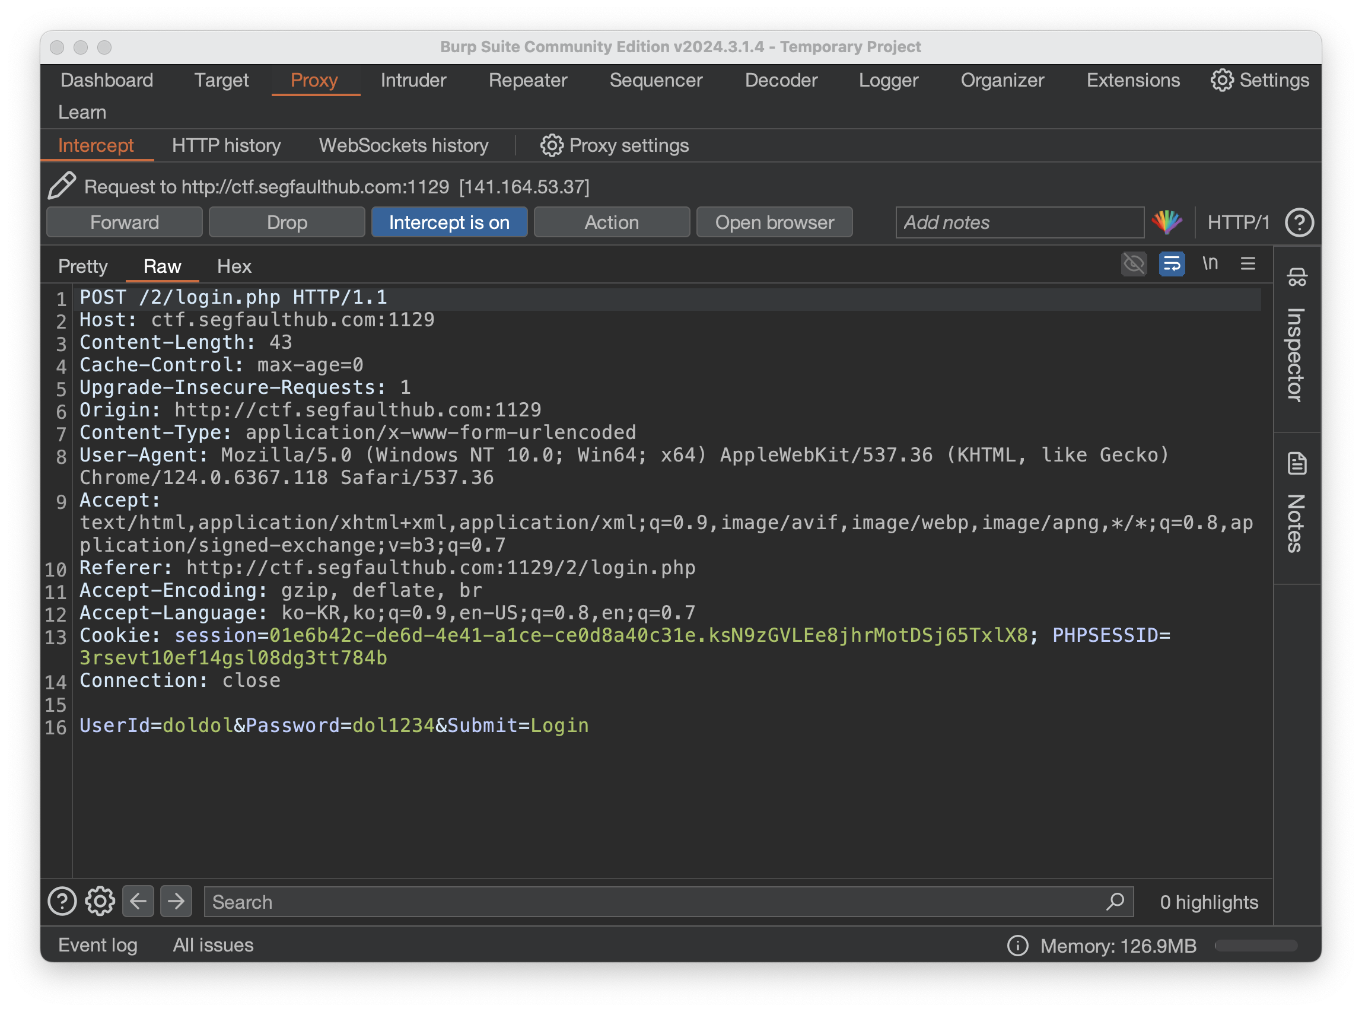1362x1012 pixels.
Task: Toggle the \n show newline characters button
Action: [1210, 264]
